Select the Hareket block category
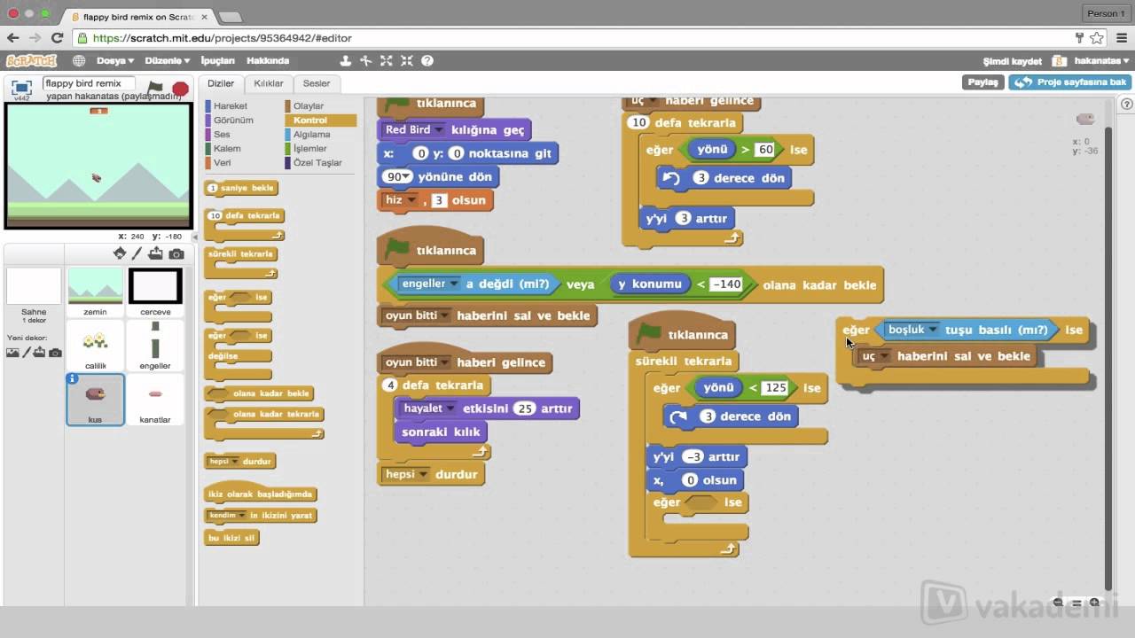 pos(230,106)
